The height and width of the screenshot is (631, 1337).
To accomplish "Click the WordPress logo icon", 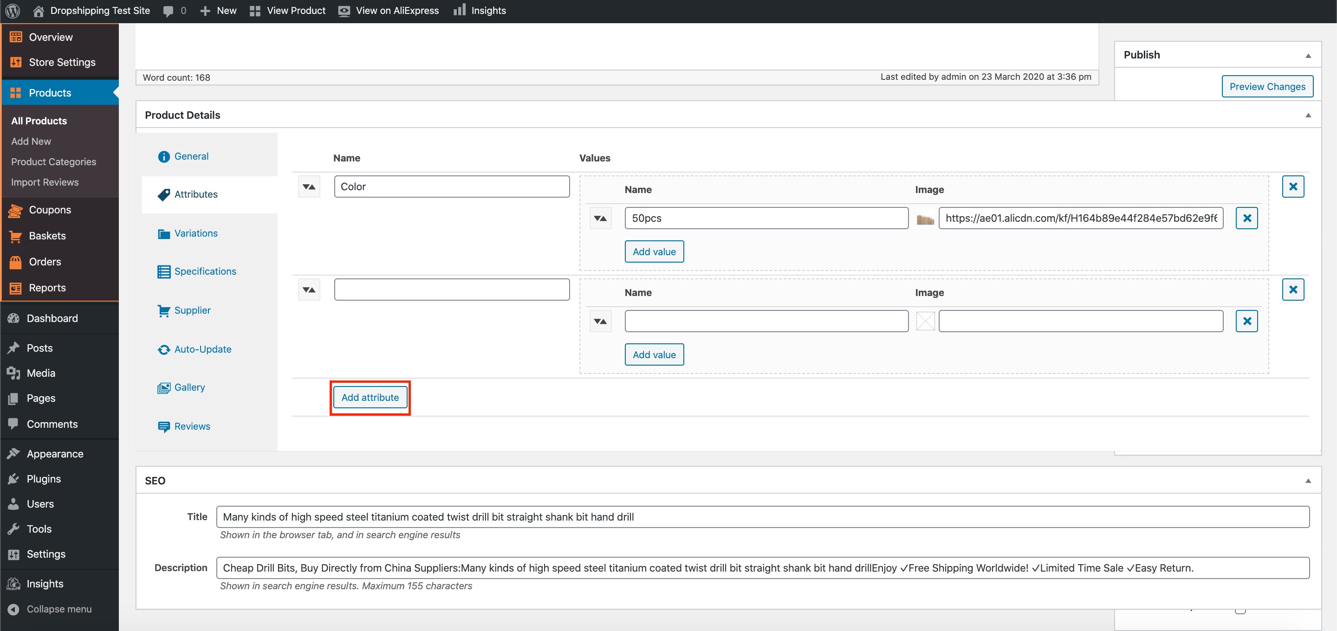I will tap(13, 10).
